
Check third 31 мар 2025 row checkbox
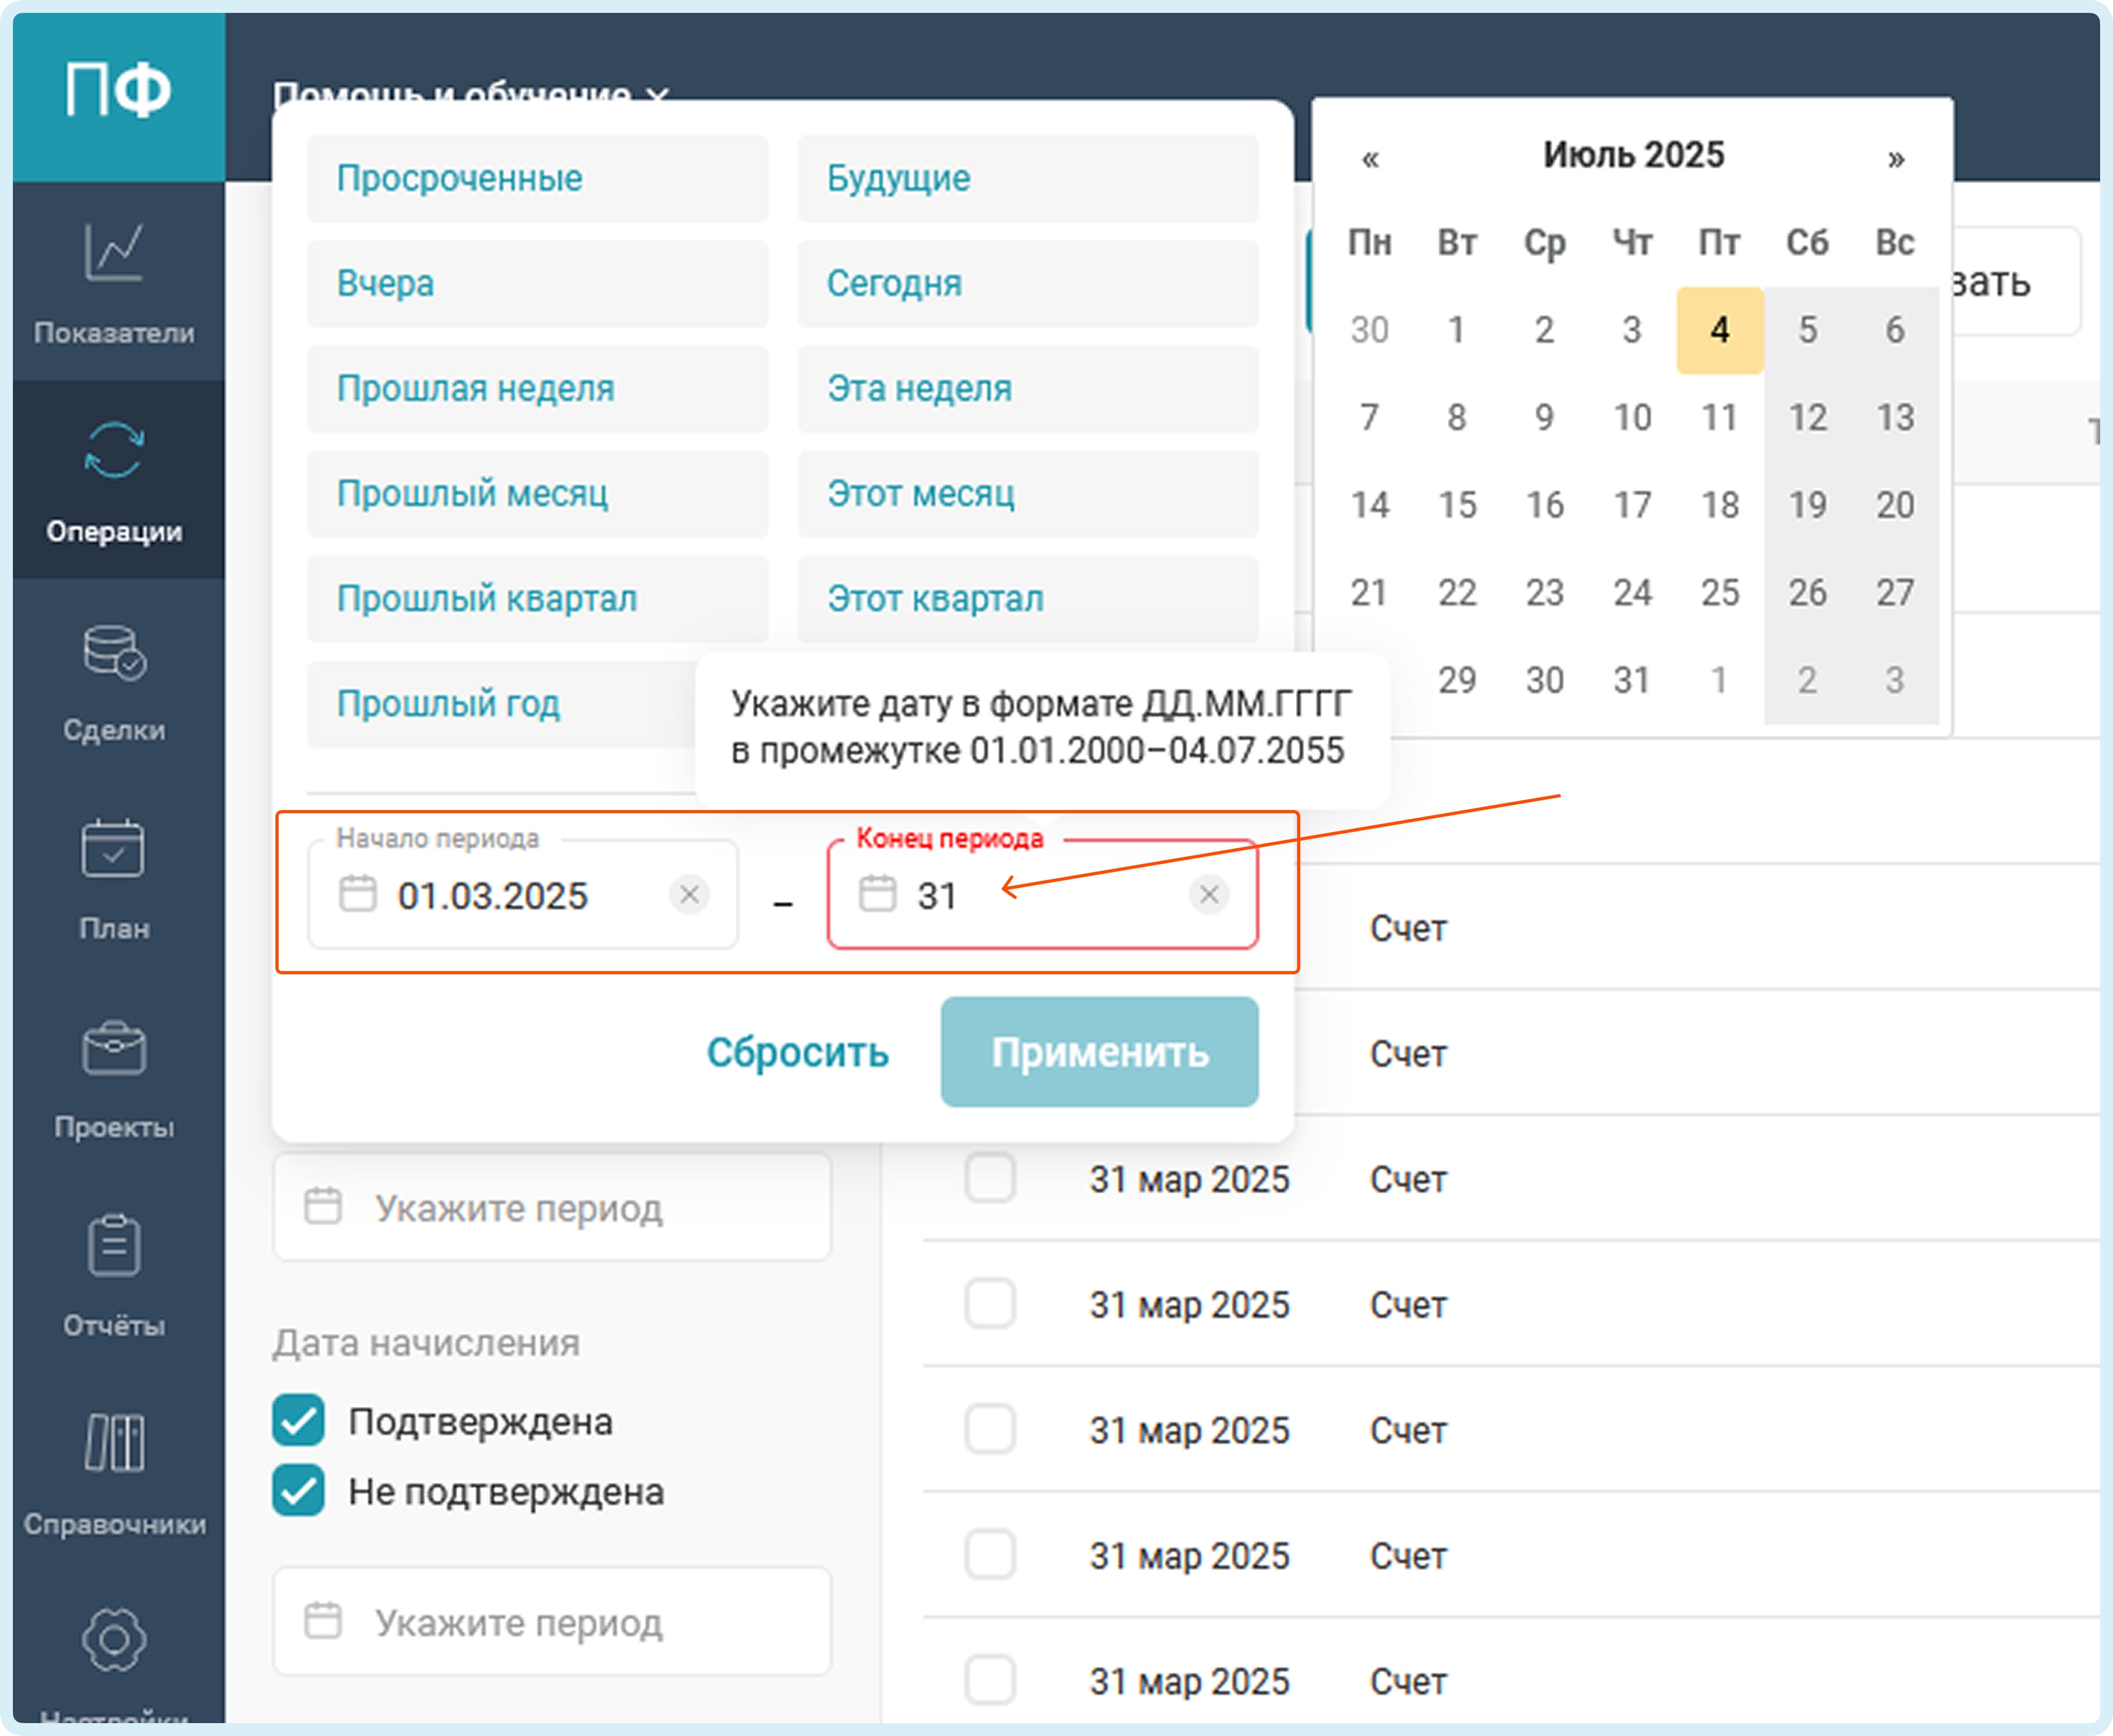(x=990, y=1429)
